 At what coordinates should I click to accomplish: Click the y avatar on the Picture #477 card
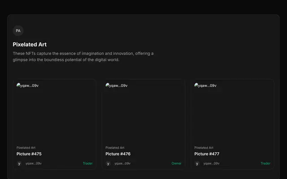click(197, 163)
